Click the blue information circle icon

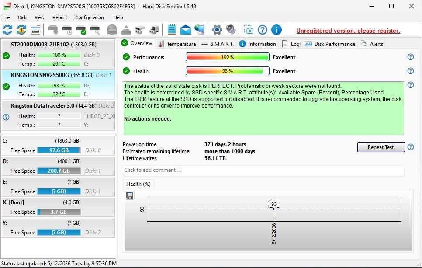pyautogui.click(x=277, y=30)
